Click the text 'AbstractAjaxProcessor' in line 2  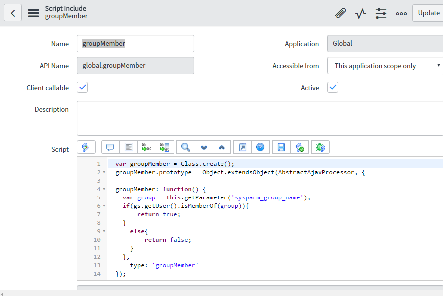pyautogui.click(x=316, y=172)
